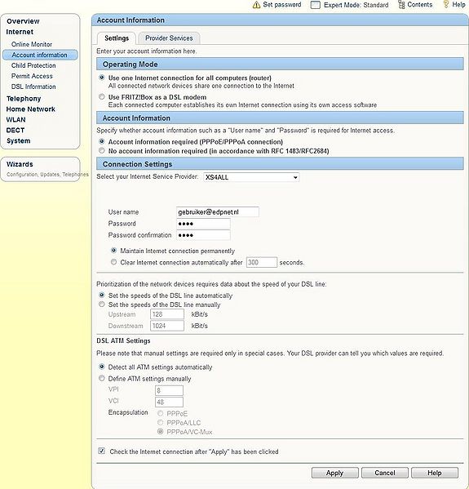Click the Apply button
This screenshot has width=469, height=489.
[335, 473]
